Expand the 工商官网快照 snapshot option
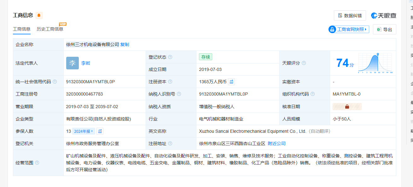The image size is (413, 187). [349, 29]
